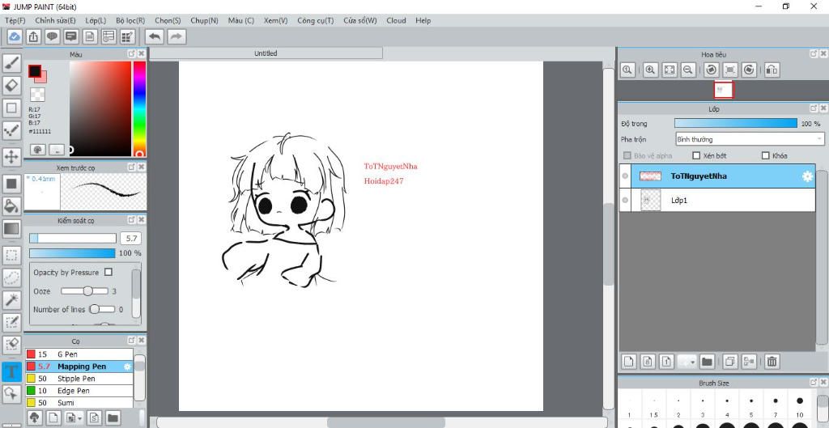Duplicate the current layer

730,362
